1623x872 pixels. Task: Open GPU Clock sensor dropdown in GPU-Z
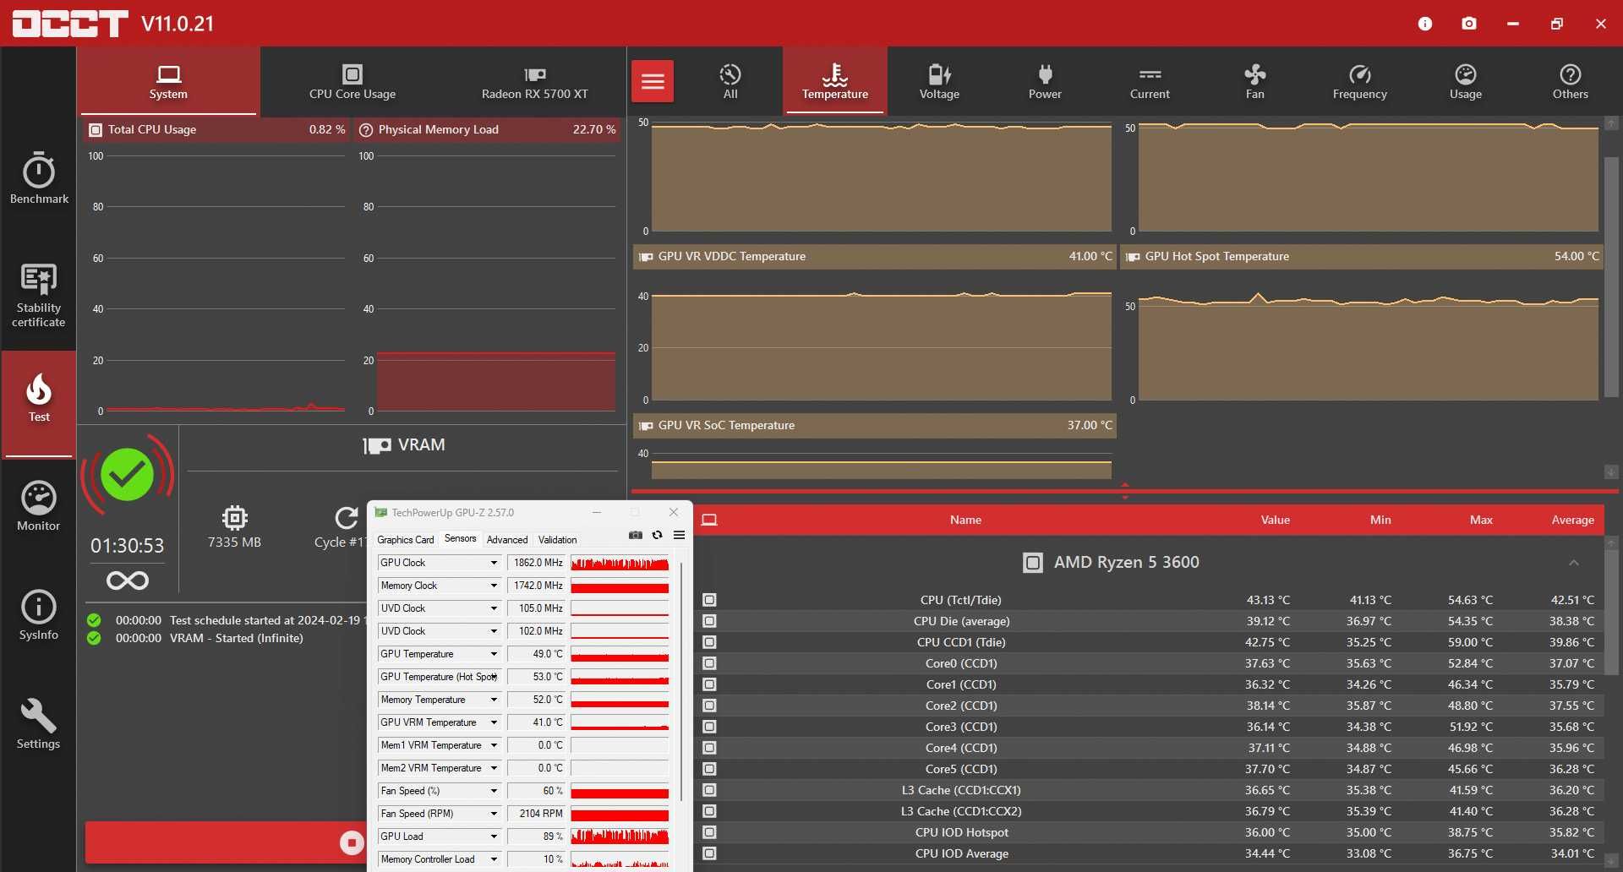[494, 563]
